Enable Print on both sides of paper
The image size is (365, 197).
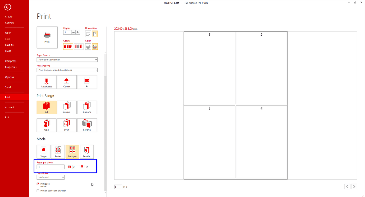click(x=38, y=190)
